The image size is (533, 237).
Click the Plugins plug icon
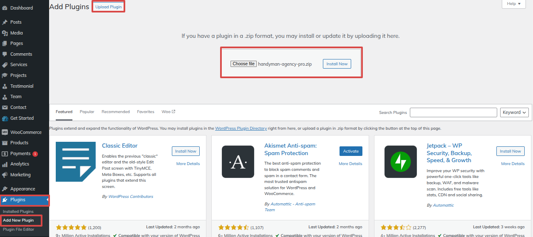[x=5, y=200]
